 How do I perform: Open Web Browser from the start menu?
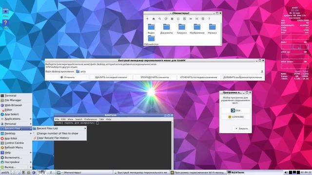[x=16, y=105]
